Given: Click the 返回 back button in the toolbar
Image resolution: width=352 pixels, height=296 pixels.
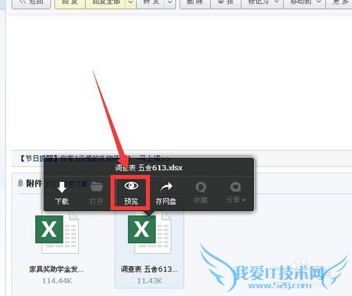Looking at the screenshot, I should (x=31, y=4).
